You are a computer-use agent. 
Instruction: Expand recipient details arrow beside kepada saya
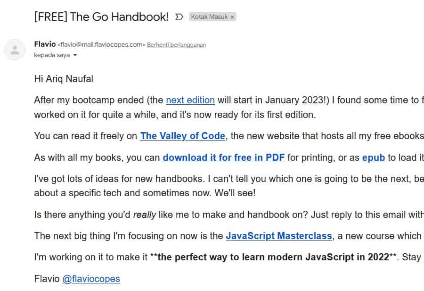[75, 55]
